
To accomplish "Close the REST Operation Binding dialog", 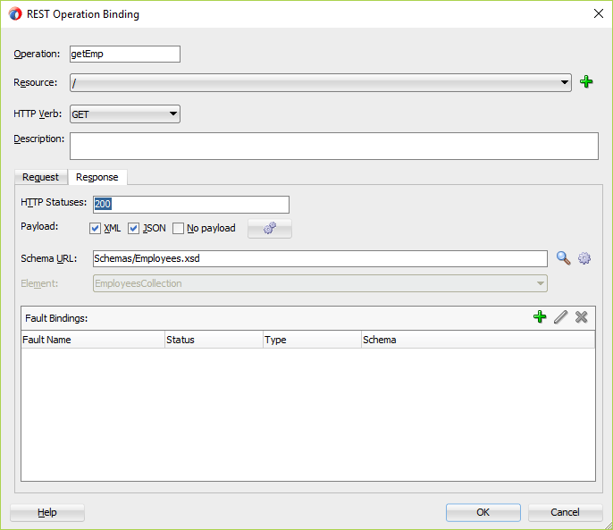I will [x=598, y=13].
